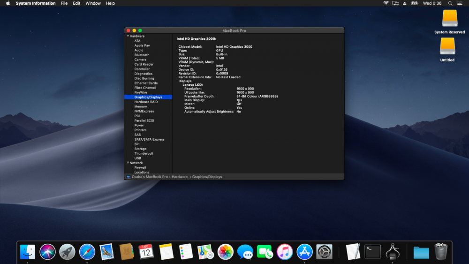Screen dimensions: 469x264
Task: Open the Help menu
Action: pyautogui.click(x=110, y=3)
